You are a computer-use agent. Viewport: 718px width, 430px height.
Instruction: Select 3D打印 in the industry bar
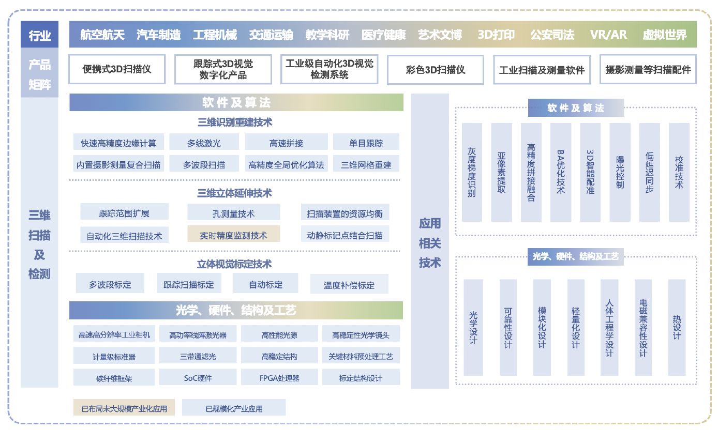coord(496,35)
